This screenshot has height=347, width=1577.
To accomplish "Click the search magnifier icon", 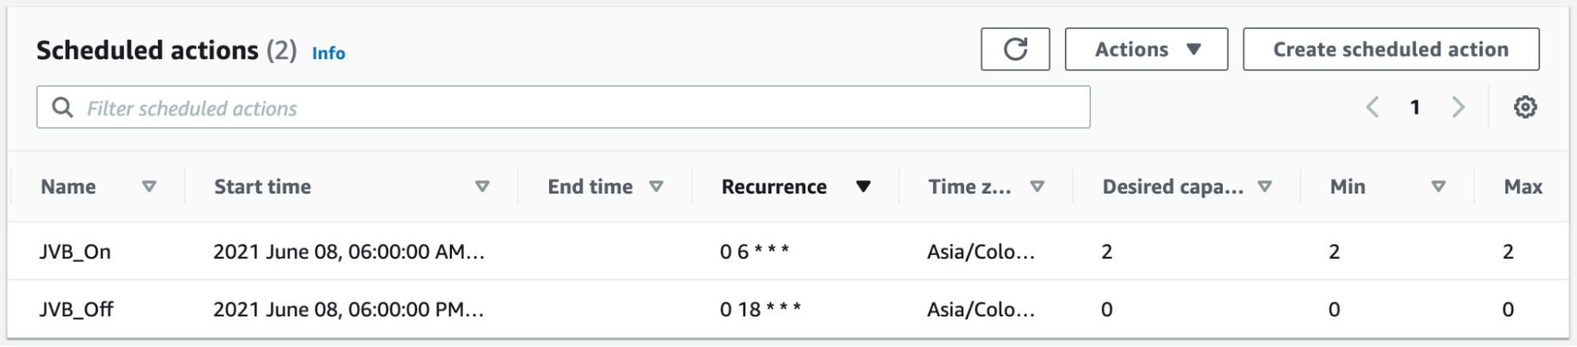I will coord(62,108).
